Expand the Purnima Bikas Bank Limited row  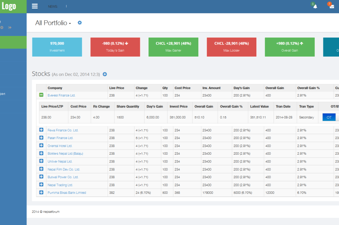[41, 193]
